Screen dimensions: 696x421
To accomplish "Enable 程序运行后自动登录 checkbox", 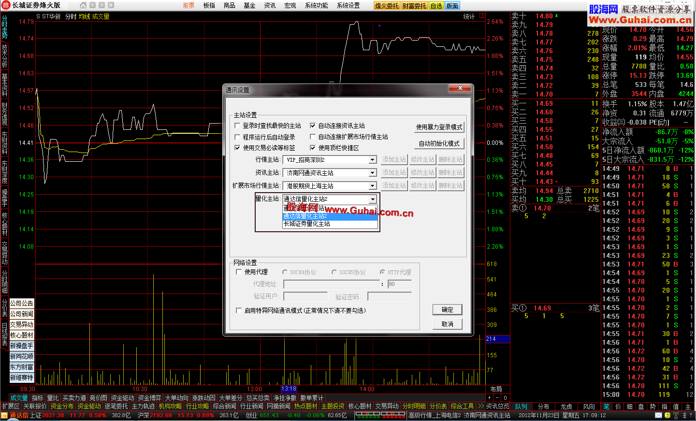I will [237, 137].
